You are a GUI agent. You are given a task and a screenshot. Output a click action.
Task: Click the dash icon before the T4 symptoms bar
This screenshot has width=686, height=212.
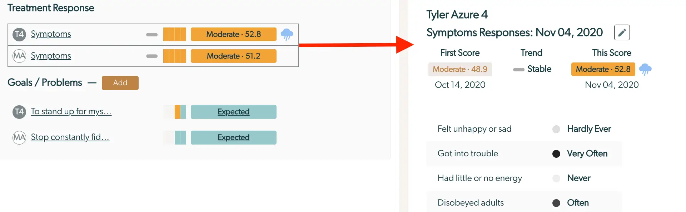tap(151, 34)
